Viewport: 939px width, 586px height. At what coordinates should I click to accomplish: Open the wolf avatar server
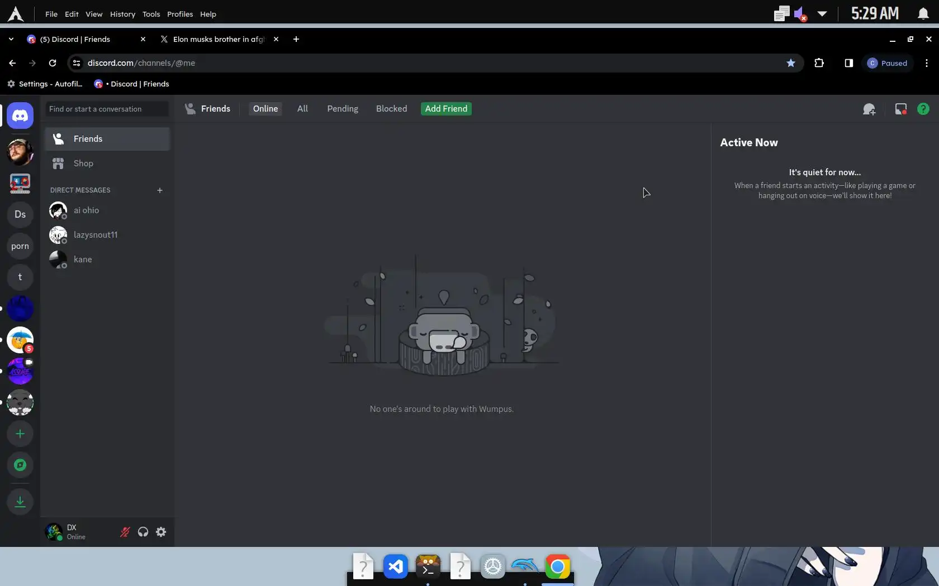point(20,402)
